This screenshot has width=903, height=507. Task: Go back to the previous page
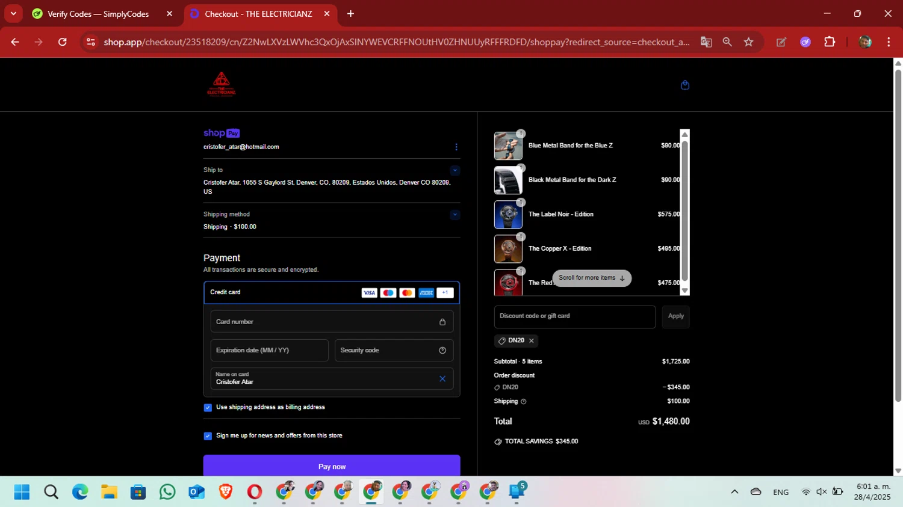tap(15, 42)
